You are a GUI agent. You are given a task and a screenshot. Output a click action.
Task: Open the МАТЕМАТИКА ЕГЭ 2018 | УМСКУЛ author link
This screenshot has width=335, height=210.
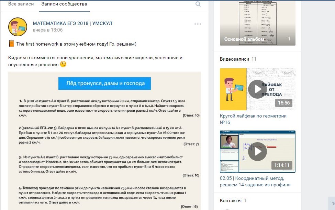coord(72,23)
